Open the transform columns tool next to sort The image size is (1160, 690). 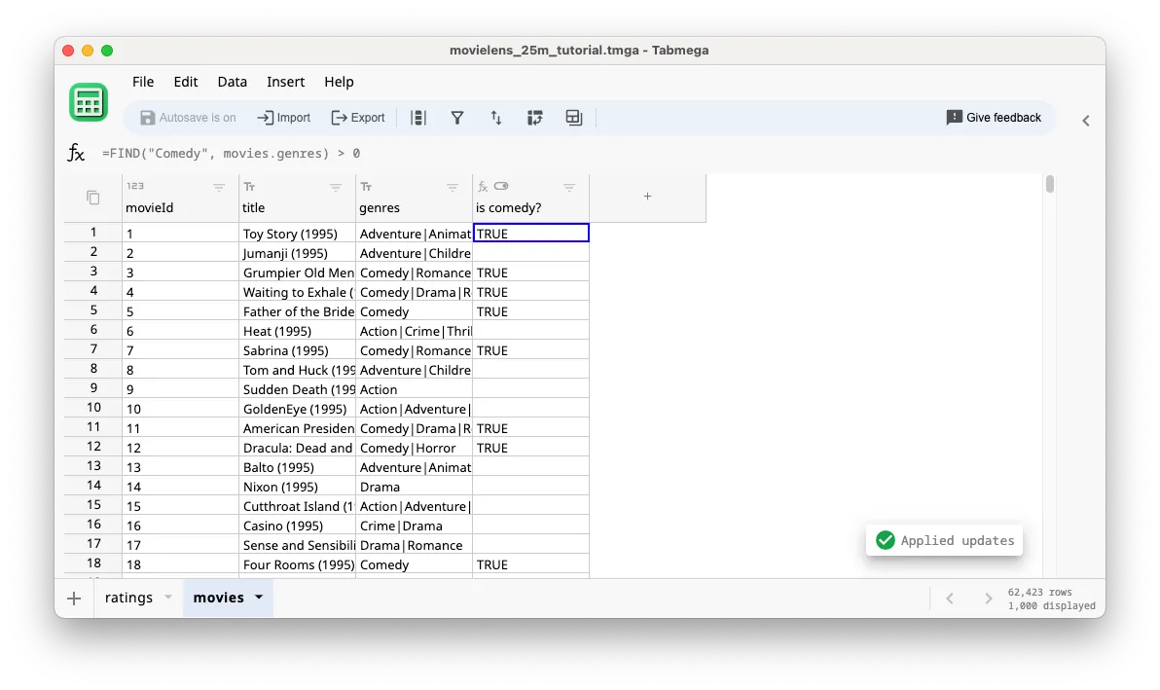tap(534, 117)
